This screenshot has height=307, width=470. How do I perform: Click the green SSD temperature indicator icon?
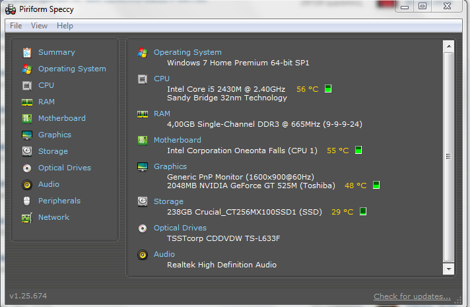363,211
